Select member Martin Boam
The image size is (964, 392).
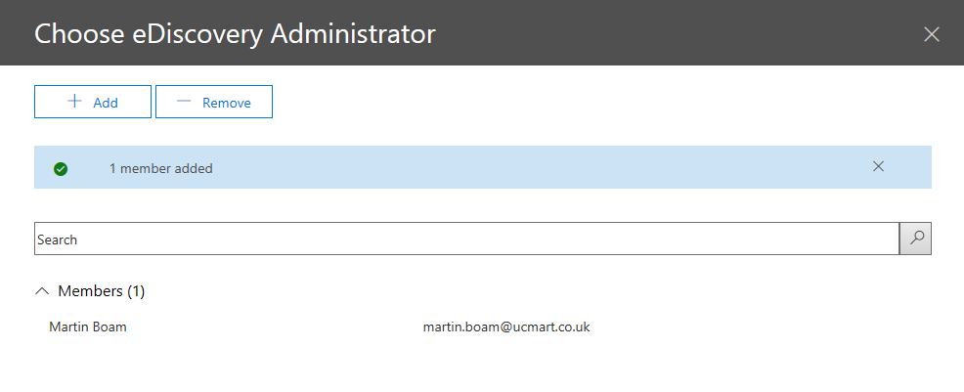coord(88,327)
